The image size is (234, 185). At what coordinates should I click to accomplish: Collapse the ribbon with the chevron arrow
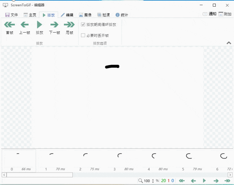[229, 43]
